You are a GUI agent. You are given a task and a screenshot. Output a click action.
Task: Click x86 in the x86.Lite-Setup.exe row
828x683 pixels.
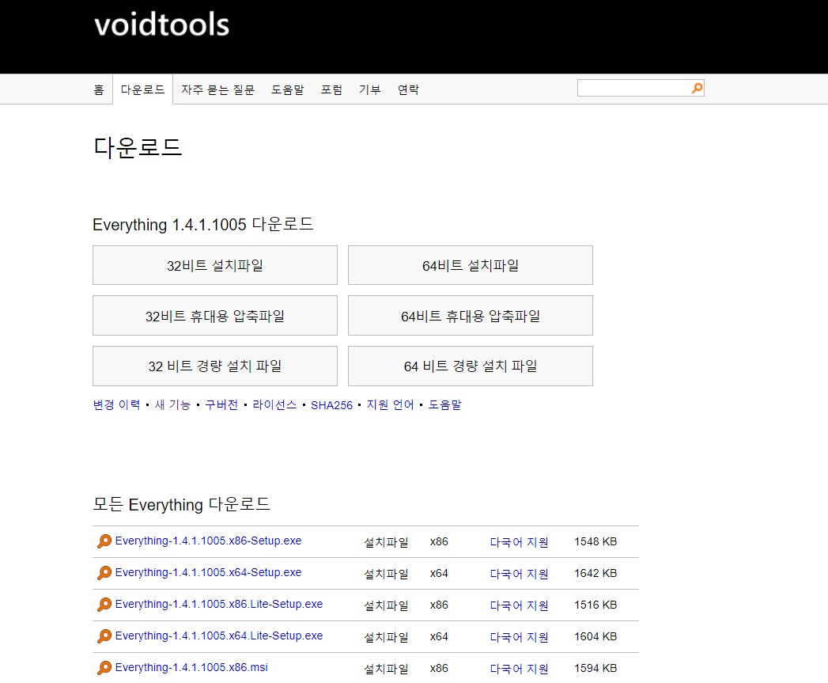(x=439, y=605)
